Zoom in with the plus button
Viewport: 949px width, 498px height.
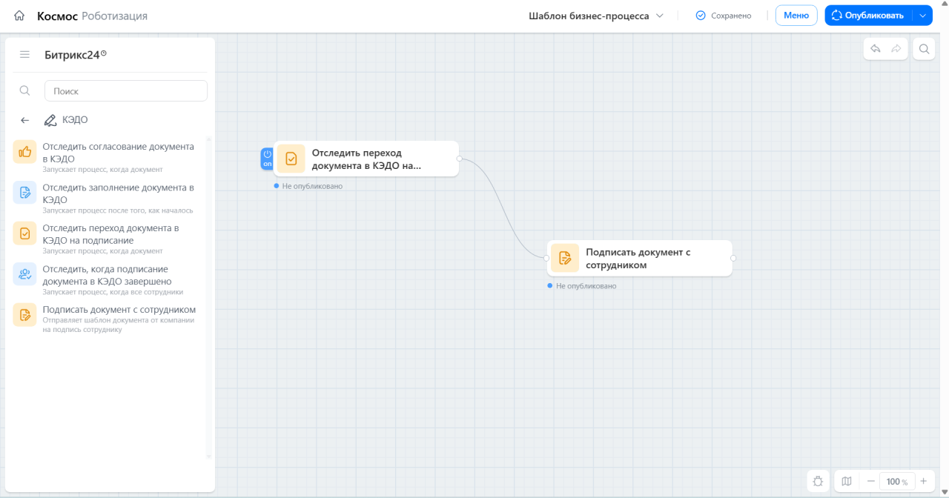click(923, 481)
